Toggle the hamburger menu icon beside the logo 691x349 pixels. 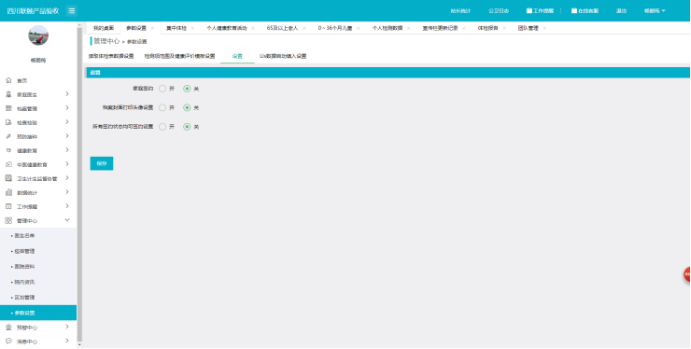coord(71,10)
